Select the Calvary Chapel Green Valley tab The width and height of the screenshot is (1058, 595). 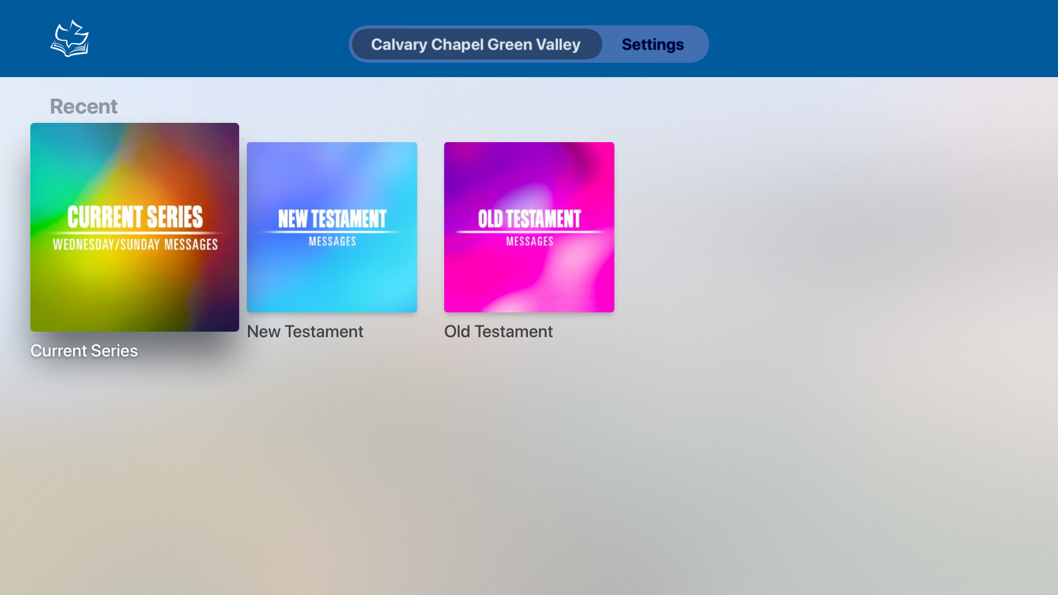[477, 44]
